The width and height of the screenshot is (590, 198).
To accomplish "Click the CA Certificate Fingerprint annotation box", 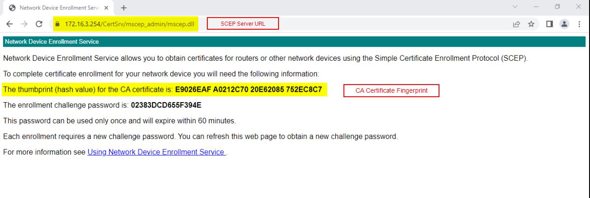I will point(391,90).
